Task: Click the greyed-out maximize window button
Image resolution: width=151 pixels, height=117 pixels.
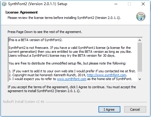Action: (129, 4)
